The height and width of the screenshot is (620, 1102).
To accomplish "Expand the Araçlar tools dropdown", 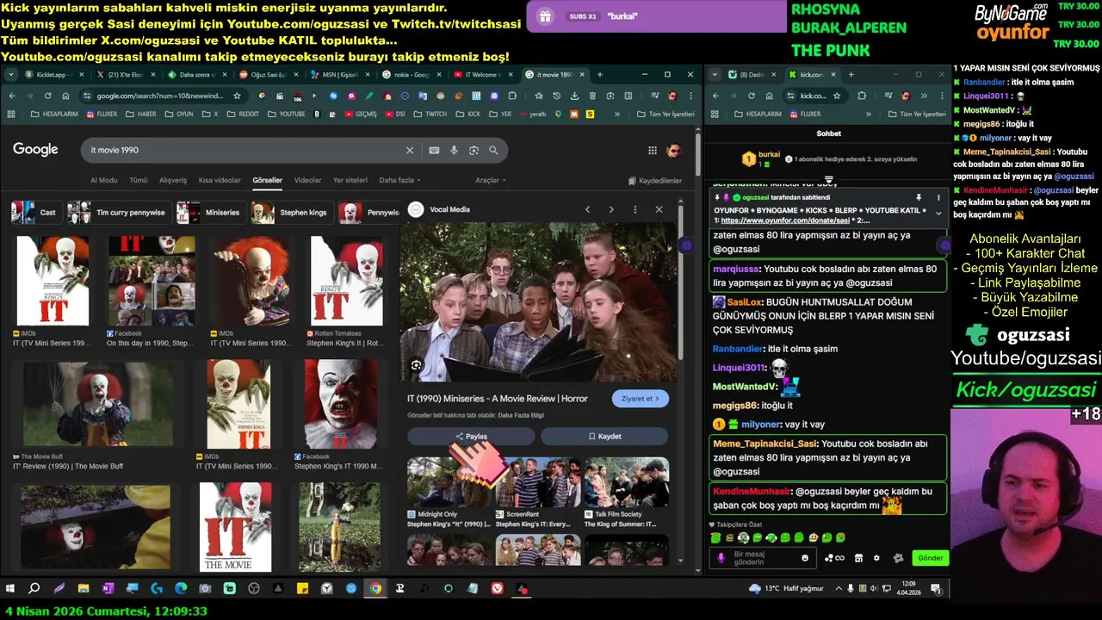I will (491, 180).
